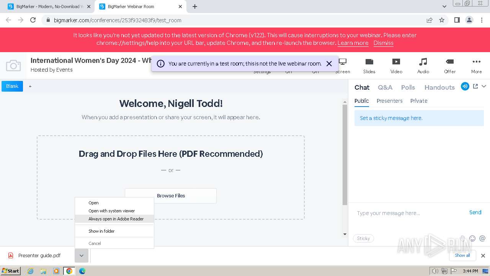Screen dimensions: 490x276
Task: Open the Chrome three-dot menu
Action: [x=482, y=20]
